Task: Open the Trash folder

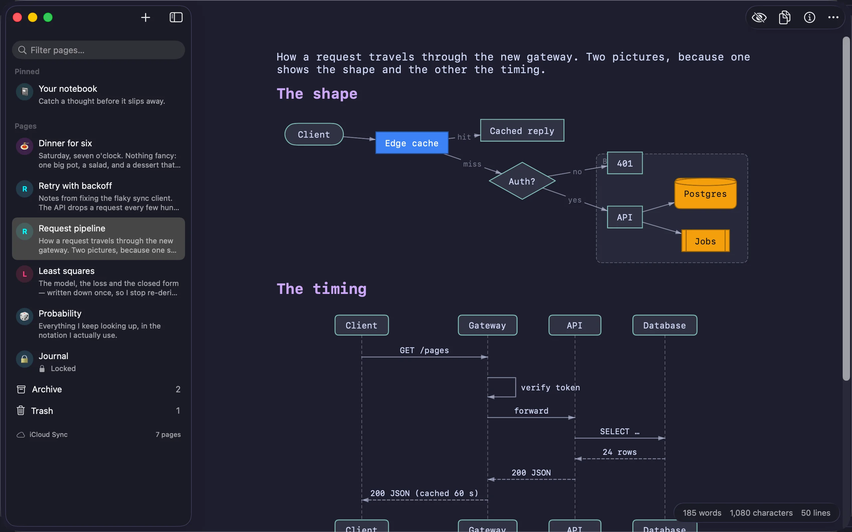Action: [x=99, y=411]
